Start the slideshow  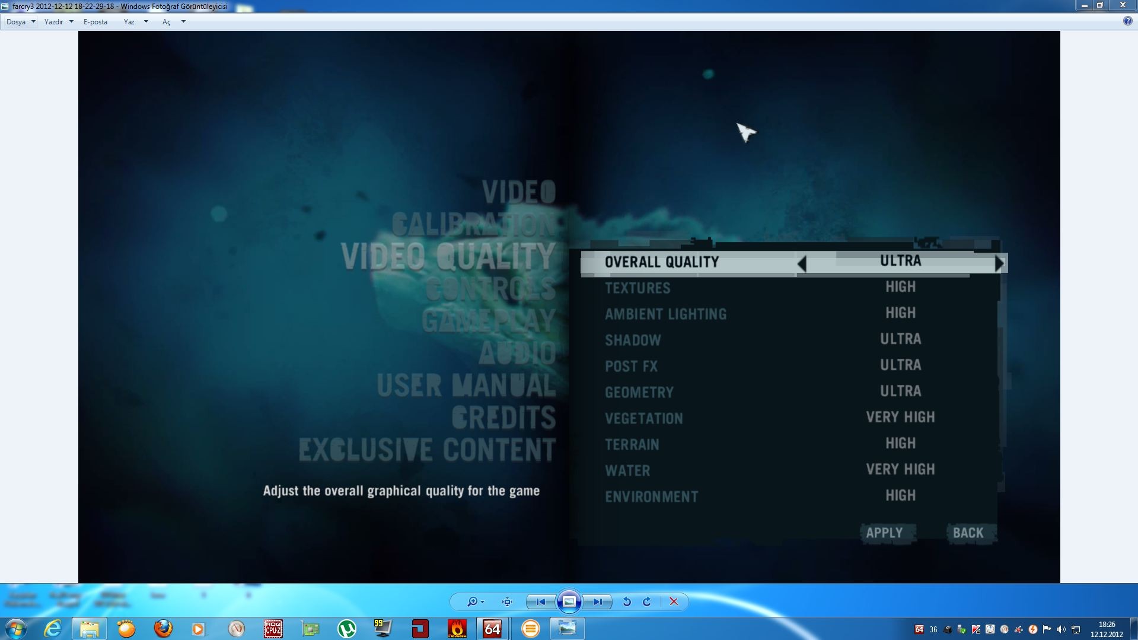[569, 601]
